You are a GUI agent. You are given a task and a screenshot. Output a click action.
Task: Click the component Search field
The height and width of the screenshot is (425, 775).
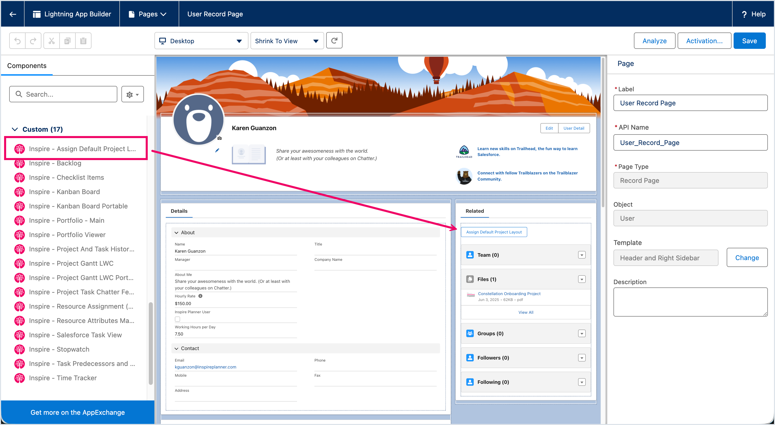tap(63, 94)
